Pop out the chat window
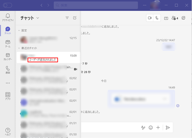Viewport: 192px width, 138px height. 183,18
